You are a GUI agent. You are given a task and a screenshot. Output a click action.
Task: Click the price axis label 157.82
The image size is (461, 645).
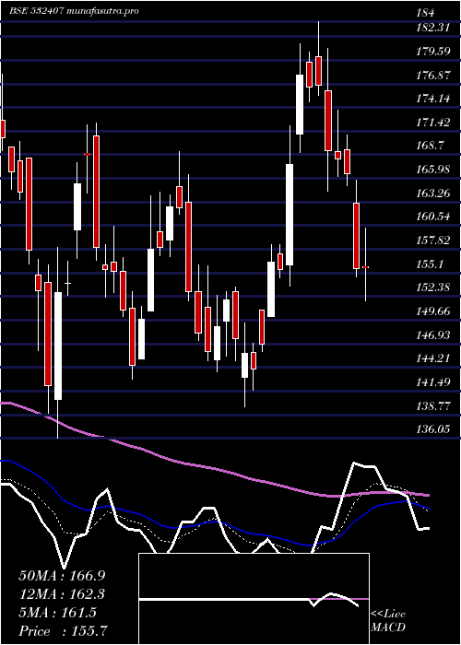[432, 240]
